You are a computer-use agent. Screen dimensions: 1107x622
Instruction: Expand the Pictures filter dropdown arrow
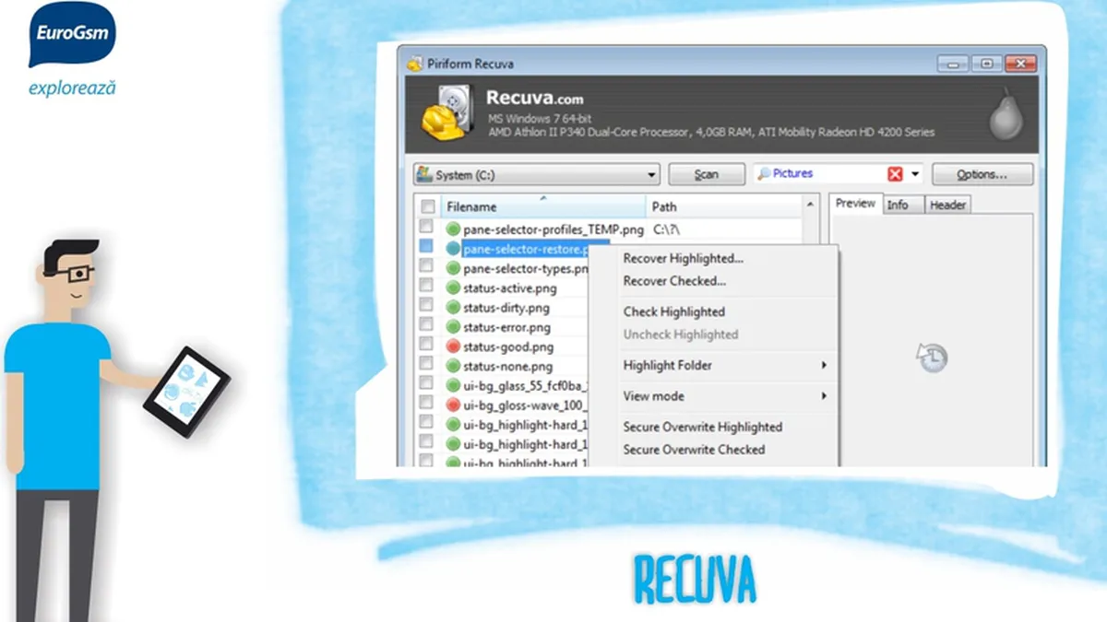tap(916, 174)
